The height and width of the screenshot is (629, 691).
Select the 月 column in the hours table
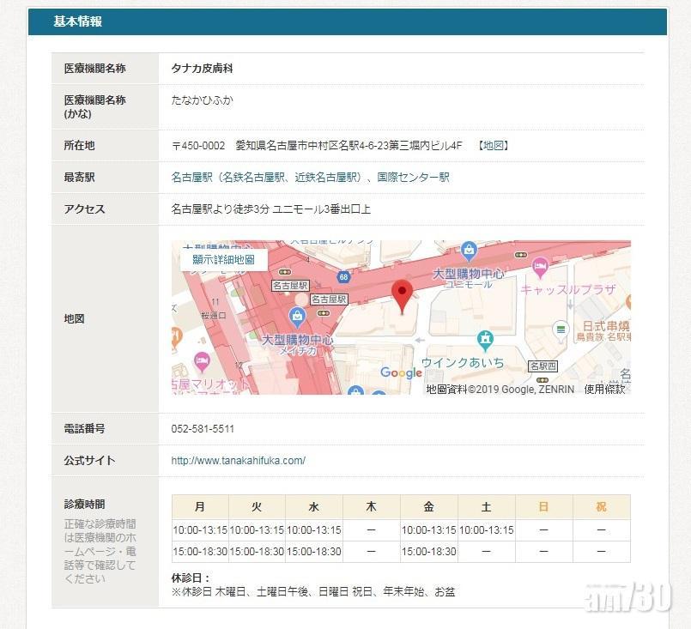[x=199, y=506]
